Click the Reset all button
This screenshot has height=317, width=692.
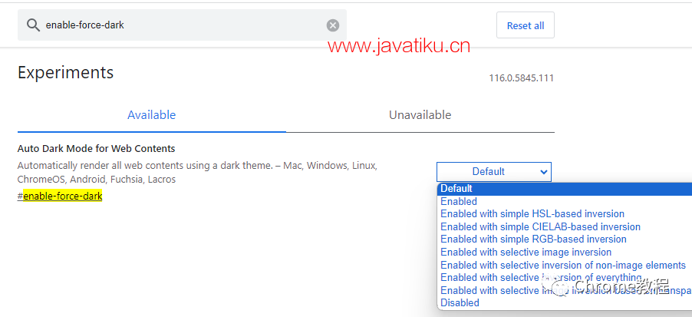(526, 25)
